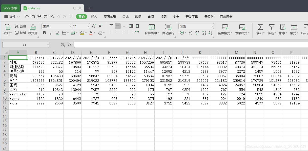The height and width of the screenshot is (151, 308).
Task: Print the current spreadsheet
Action: (46, 17)
